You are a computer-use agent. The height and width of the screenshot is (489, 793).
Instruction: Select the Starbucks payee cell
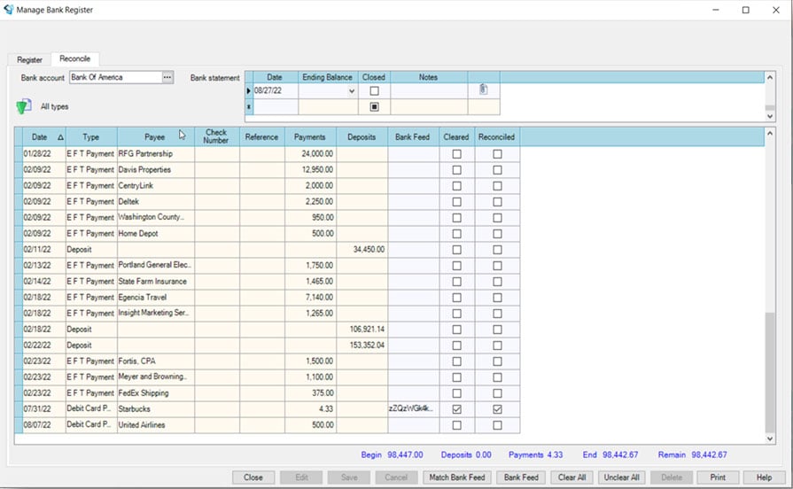pyautogui.click(x=156, y=409)
